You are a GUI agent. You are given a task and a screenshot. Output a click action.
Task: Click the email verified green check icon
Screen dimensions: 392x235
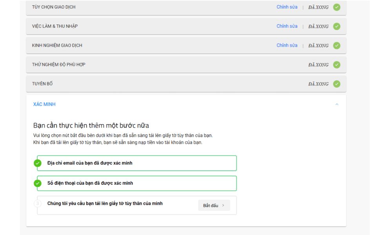38,163
